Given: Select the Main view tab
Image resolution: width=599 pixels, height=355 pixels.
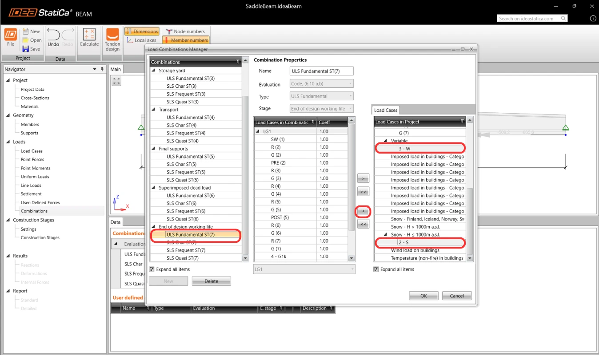Looking at the screenshot, I should [x=116, y=69].
